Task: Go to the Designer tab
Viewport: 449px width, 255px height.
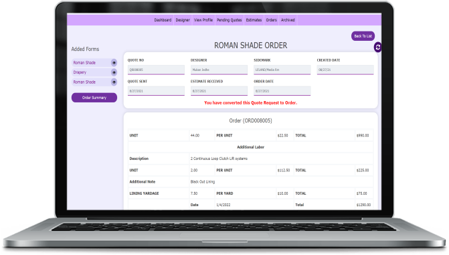Action: coord(183,20)
